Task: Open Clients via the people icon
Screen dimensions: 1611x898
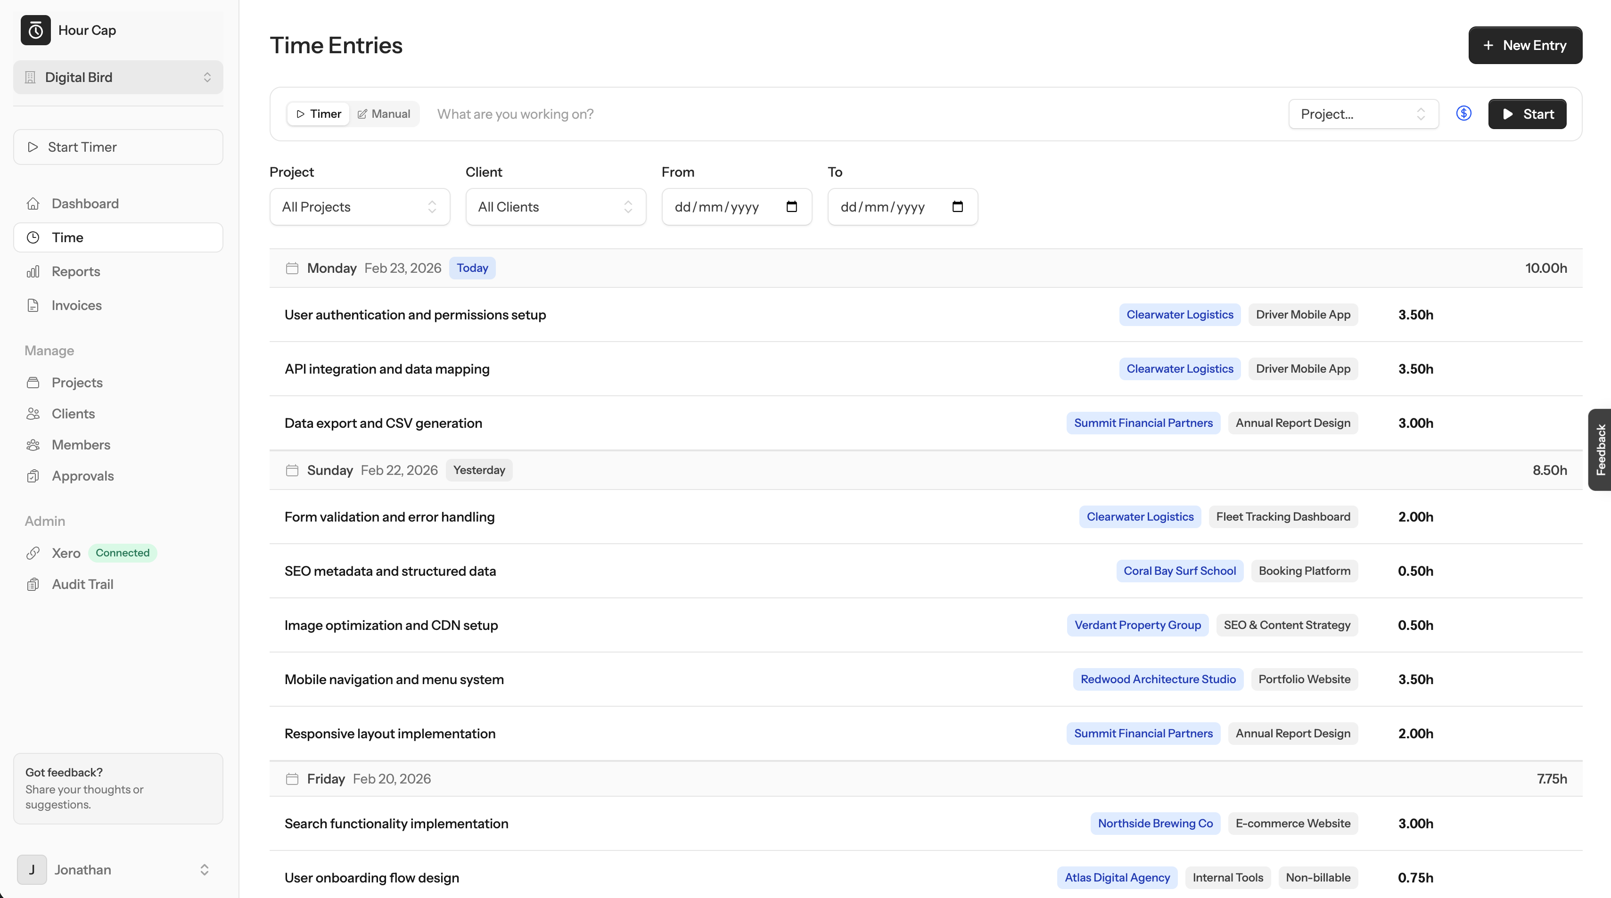Action: [x=34, y=413]
